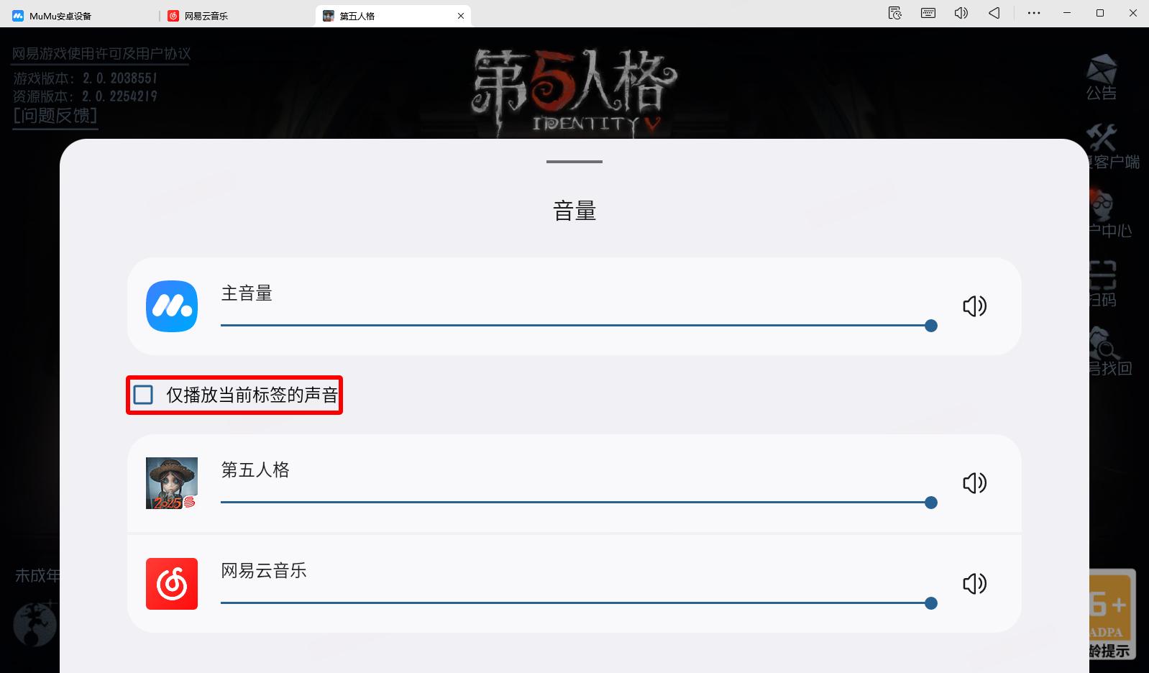Click the 问题反馈 feedback link
Viewport: 1149px width, 673px height.
tap(55, 116)
